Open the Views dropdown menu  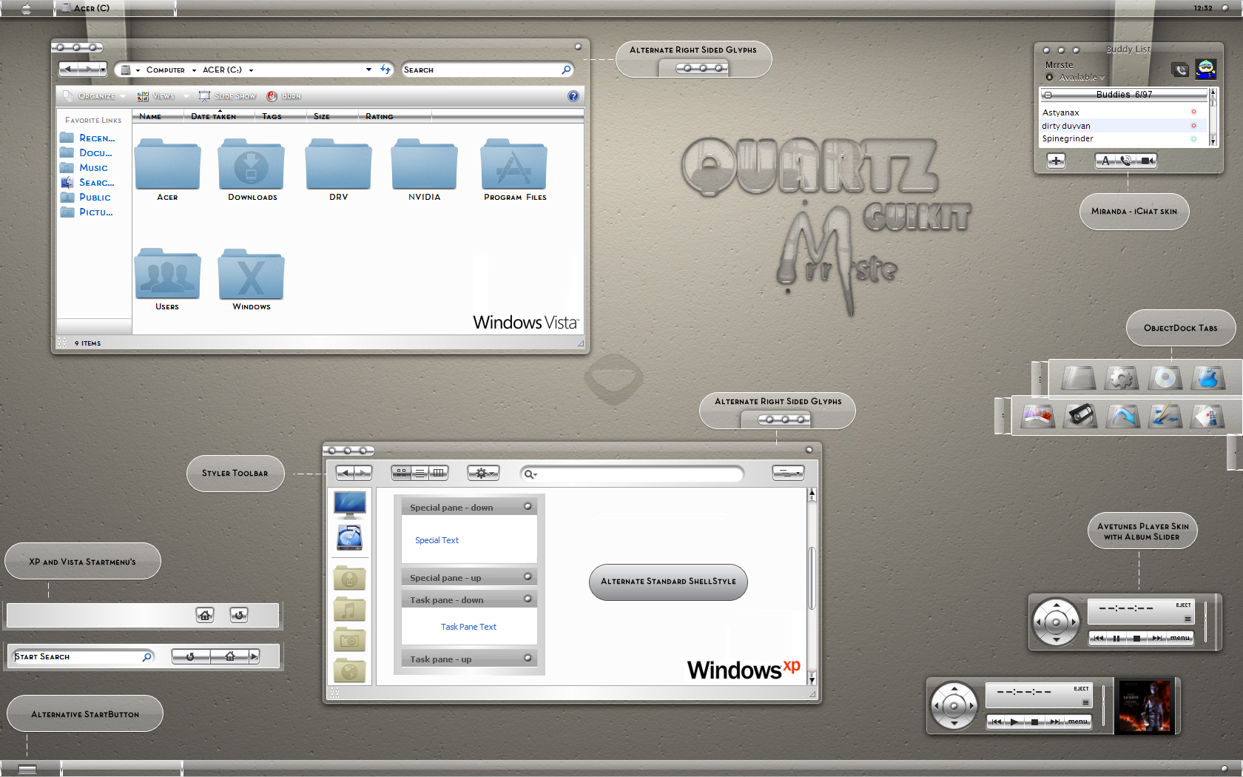tap(163, 96)
